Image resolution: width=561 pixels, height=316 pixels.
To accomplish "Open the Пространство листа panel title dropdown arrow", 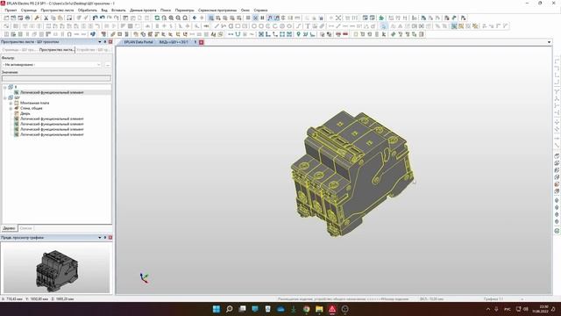I will [99, 42].
